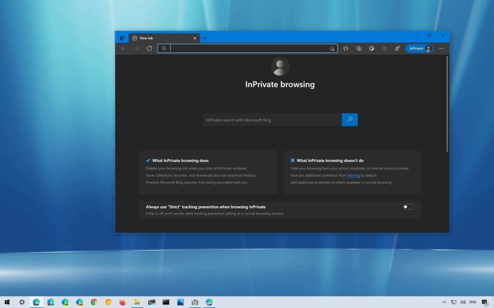Minimize the Edge window
The height and width of the screenshot is (308, 494).
(416, 36)
